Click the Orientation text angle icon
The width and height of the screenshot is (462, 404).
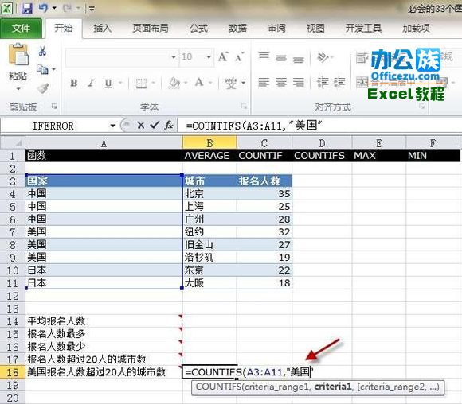322,57
